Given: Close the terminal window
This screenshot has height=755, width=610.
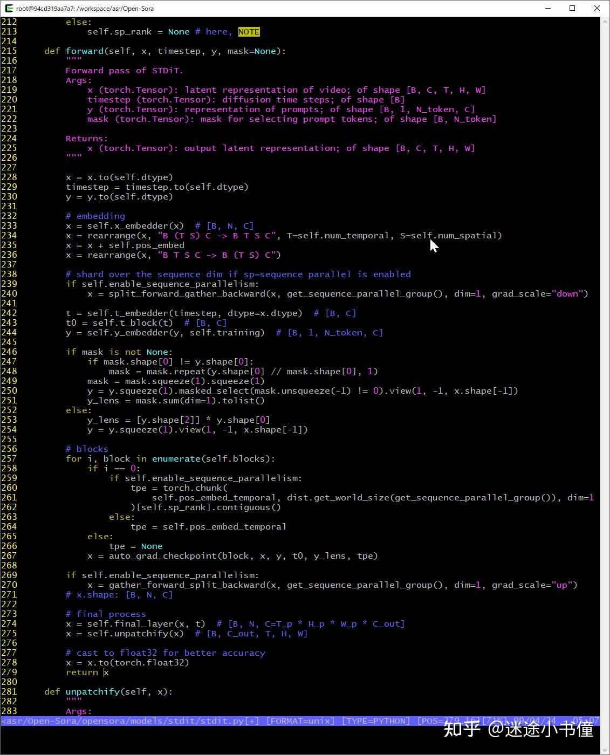Looking at the screenshot, I should [x=597, y=8].
